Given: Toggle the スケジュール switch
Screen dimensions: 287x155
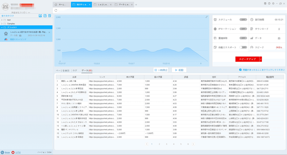Looking at the screenshot, I should [x=243, y=20].
